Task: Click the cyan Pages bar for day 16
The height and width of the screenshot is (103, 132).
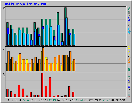Action: [67, 31]
